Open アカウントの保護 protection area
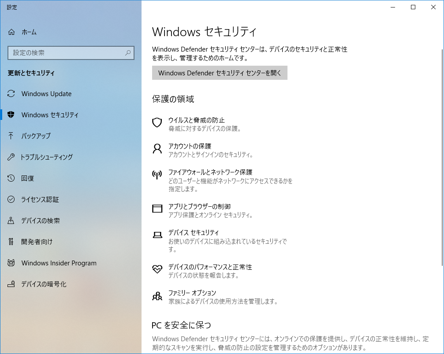This screenshot has width=444, height=354. [190, 146]
